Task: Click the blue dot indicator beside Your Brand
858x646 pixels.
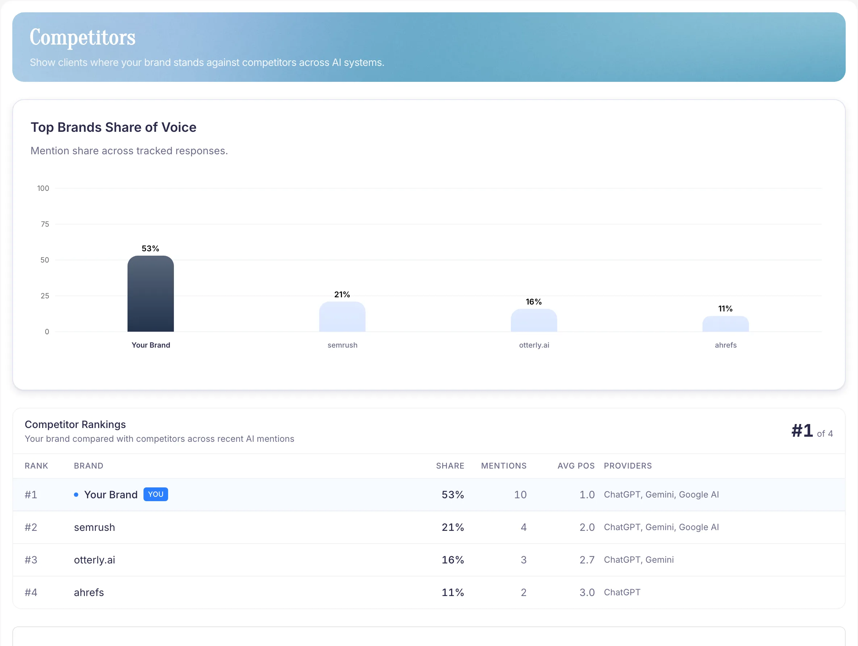Action: tap(77, 495)
